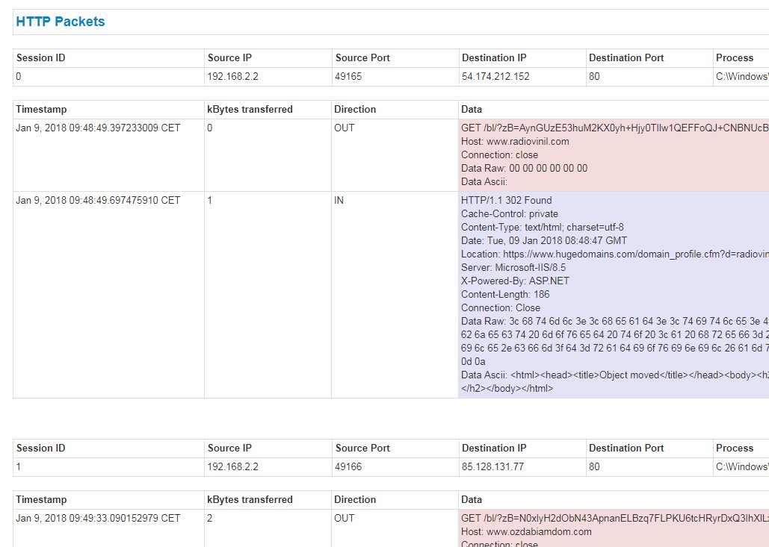Click the HTTP Packets page heading
Image resolution: width=769 pixels, height=547 pixels.
point(60,21)
